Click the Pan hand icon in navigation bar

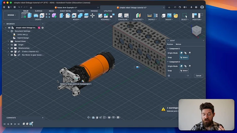tap(97, 117)
